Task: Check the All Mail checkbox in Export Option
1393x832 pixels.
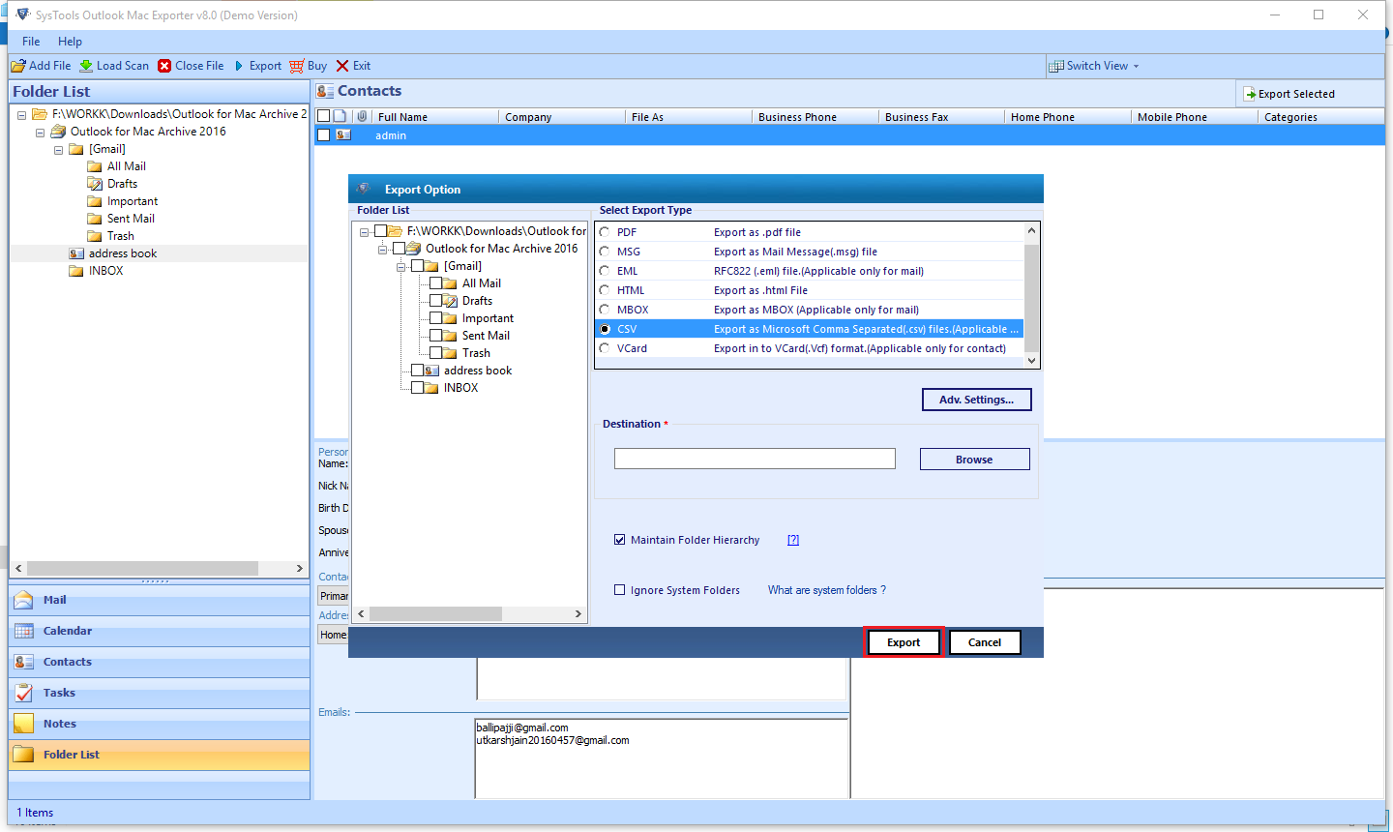Action: 436,283
